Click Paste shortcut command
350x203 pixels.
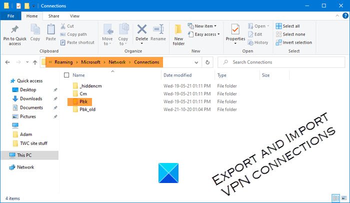(77, 42)
